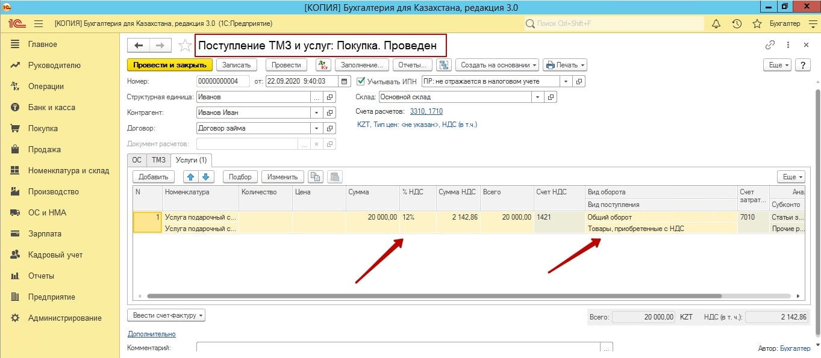
Task: Open the Печать dropdown menu
Action: click(564, 65)
